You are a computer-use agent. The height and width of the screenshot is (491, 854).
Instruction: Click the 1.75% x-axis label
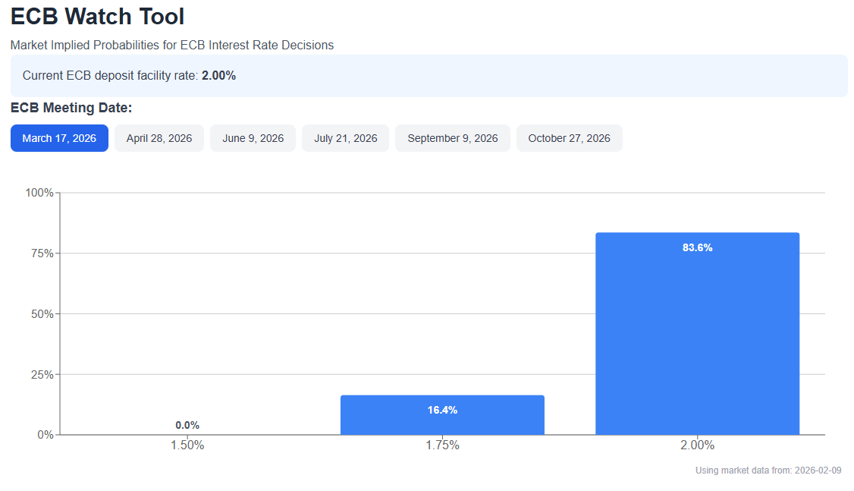442,445
